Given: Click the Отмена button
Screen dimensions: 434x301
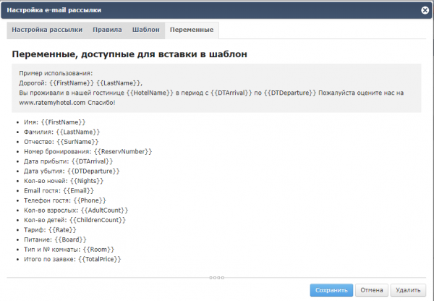Looking at the screenshot, I should (372, 289).
